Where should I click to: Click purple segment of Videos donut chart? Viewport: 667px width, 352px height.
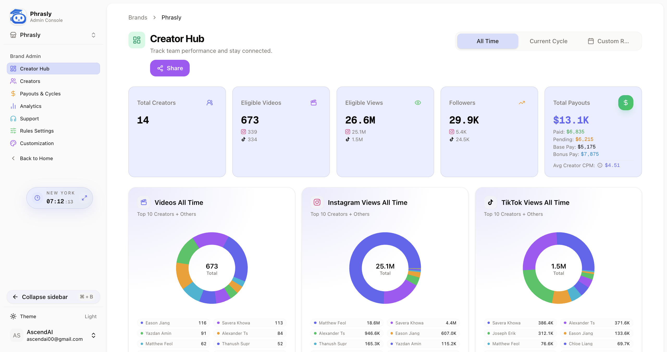(211, 238)
